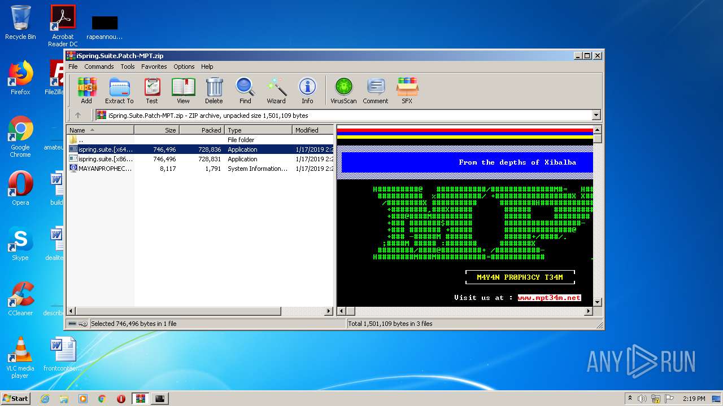Open the Find magnifier tool
723x406 pixels.
[x=245, y=91]
